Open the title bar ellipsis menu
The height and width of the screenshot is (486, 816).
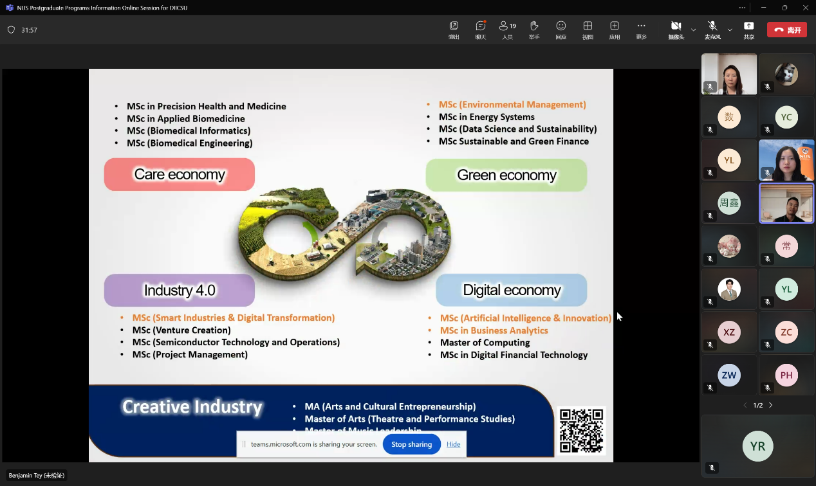pyautogui.click(x=742, y=8)
